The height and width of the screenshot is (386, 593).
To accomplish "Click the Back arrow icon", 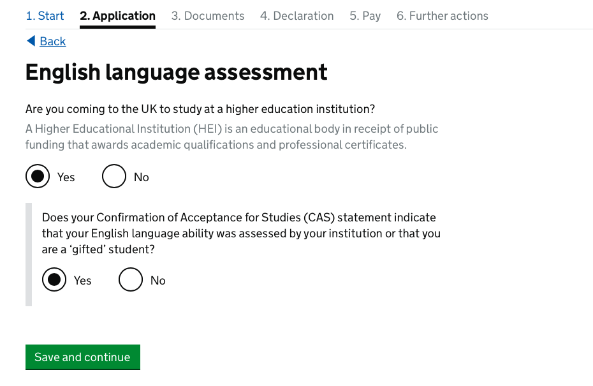I will click(31, 41).
